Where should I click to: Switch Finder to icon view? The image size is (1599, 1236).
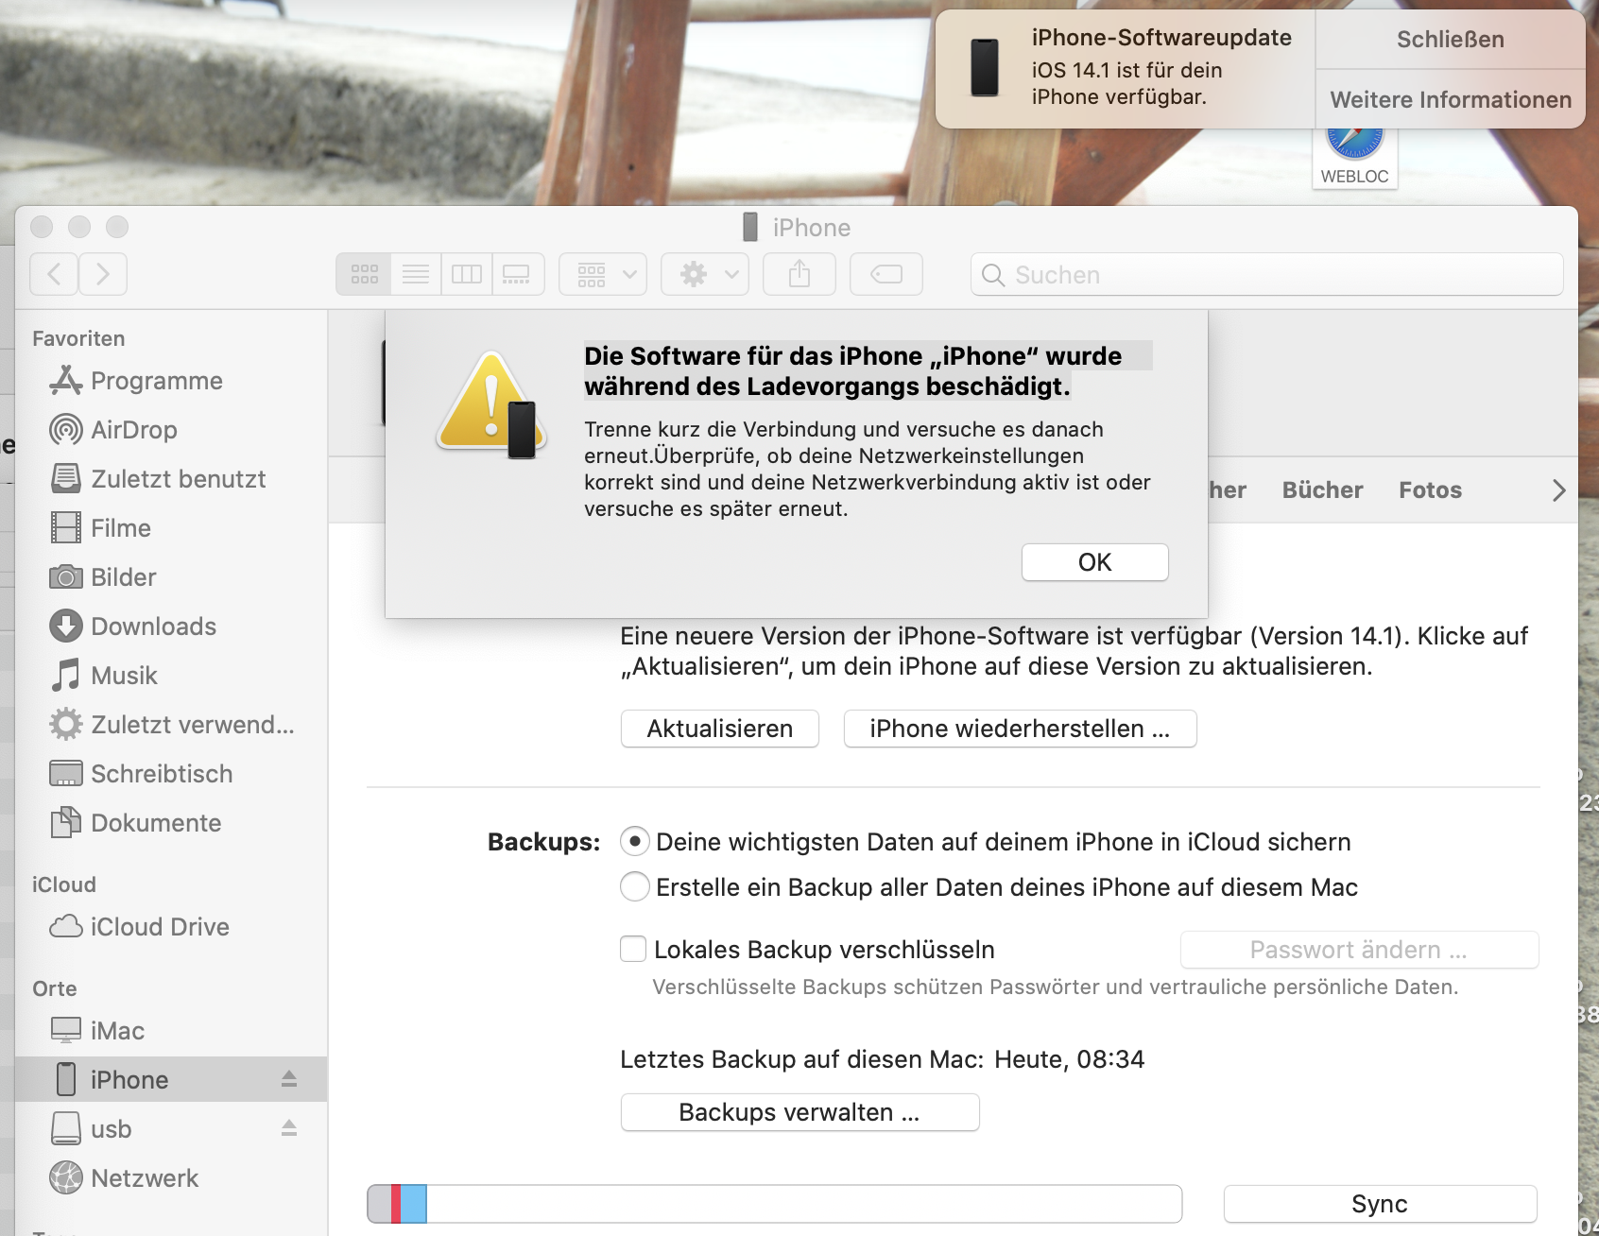point(364,274)
